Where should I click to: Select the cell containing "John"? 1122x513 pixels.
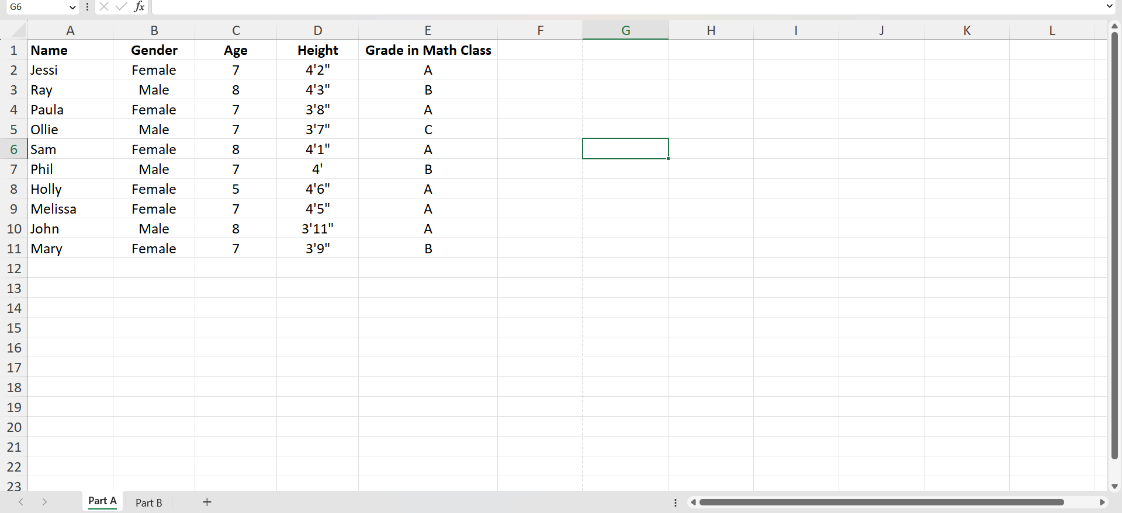click(70, 229)
